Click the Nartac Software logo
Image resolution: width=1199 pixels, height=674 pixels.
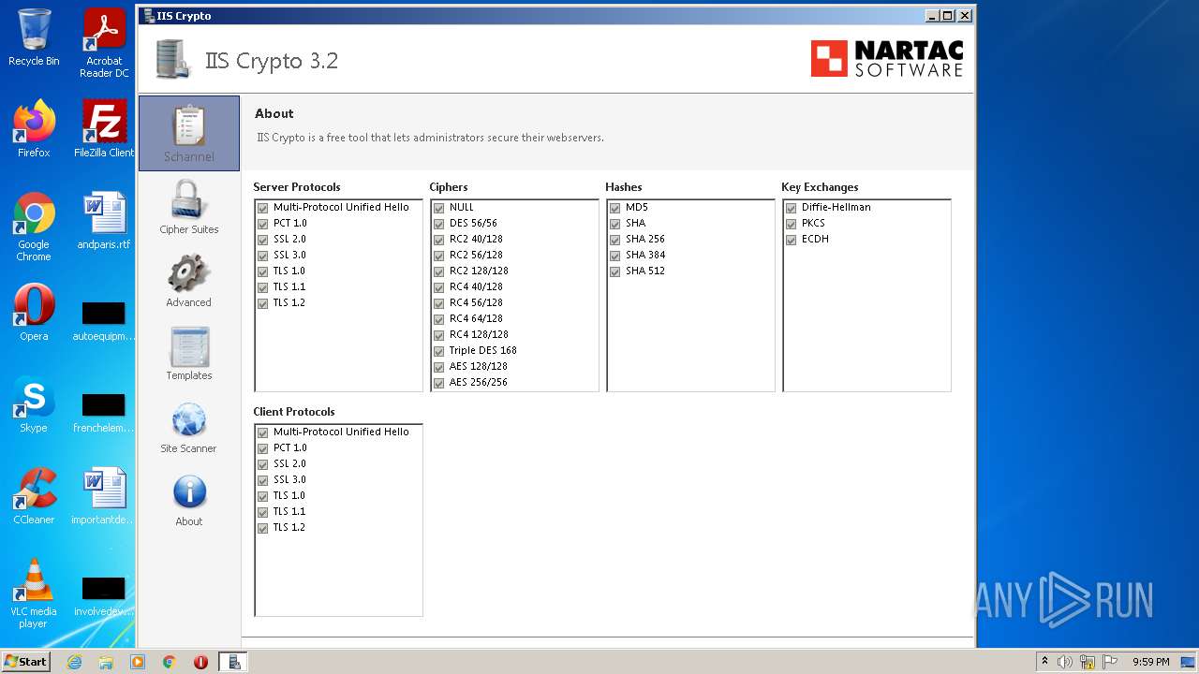(x=886, y=58)
